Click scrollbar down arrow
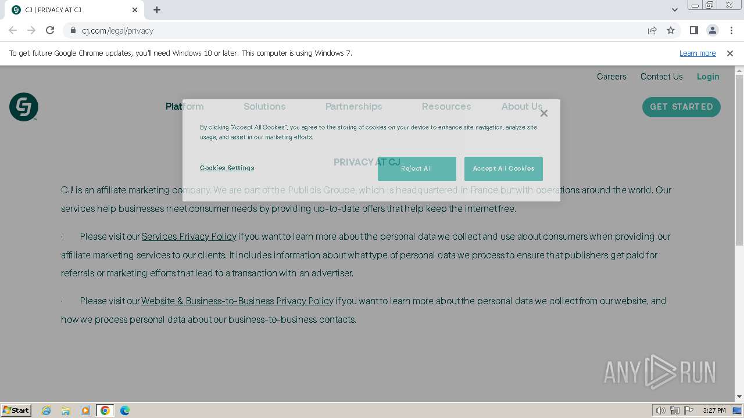This screenshot has height=418, width=744. [x=739, y=397]
